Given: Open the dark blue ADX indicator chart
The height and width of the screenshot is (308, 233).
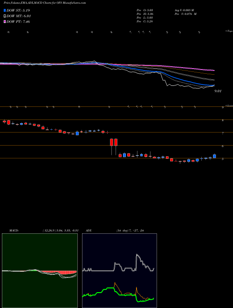Looking at the screenshot, I should click(119, 271).
